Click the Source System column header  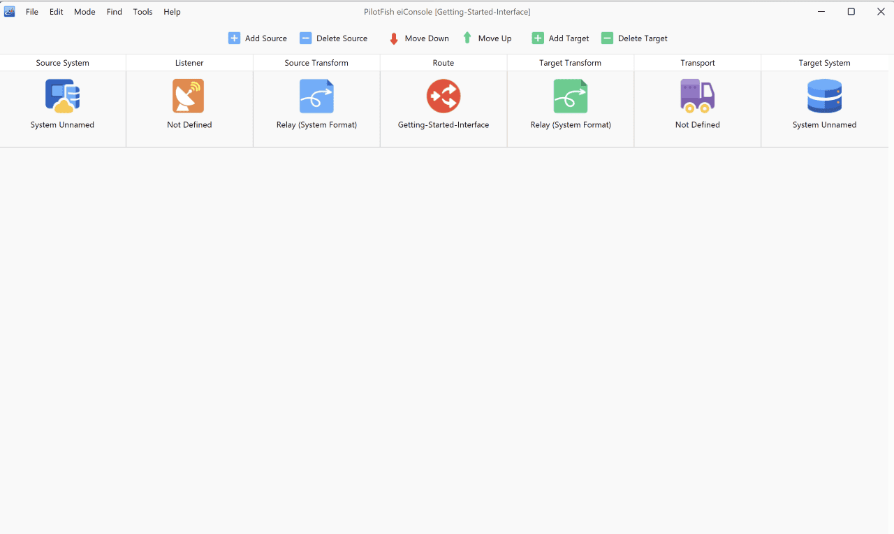point(63,63)
